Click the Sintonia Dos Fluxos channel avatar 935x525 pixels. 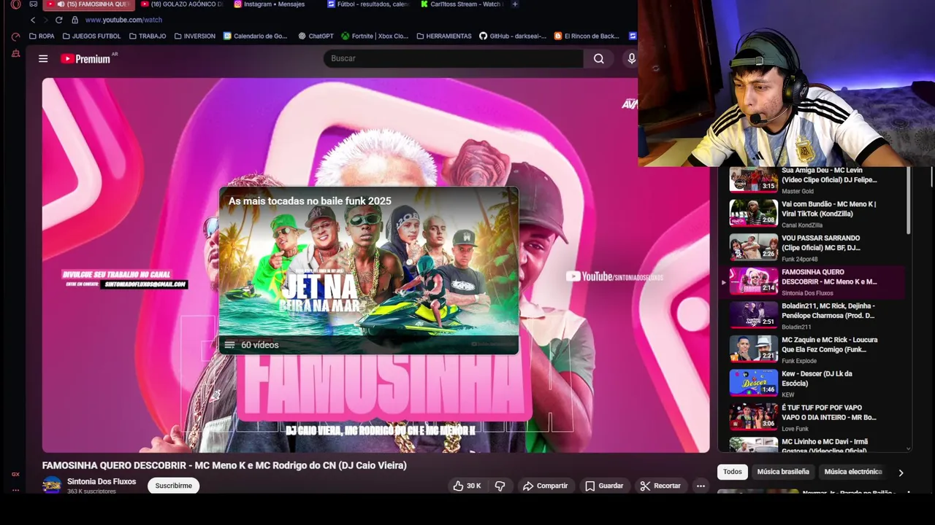(52, 485)
